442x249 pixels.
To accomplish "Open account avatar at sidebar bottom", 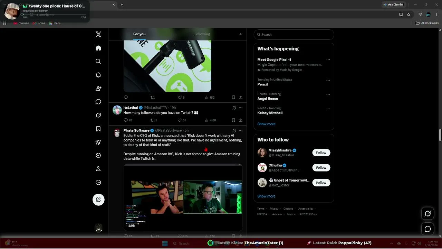I will coord(98,228).
